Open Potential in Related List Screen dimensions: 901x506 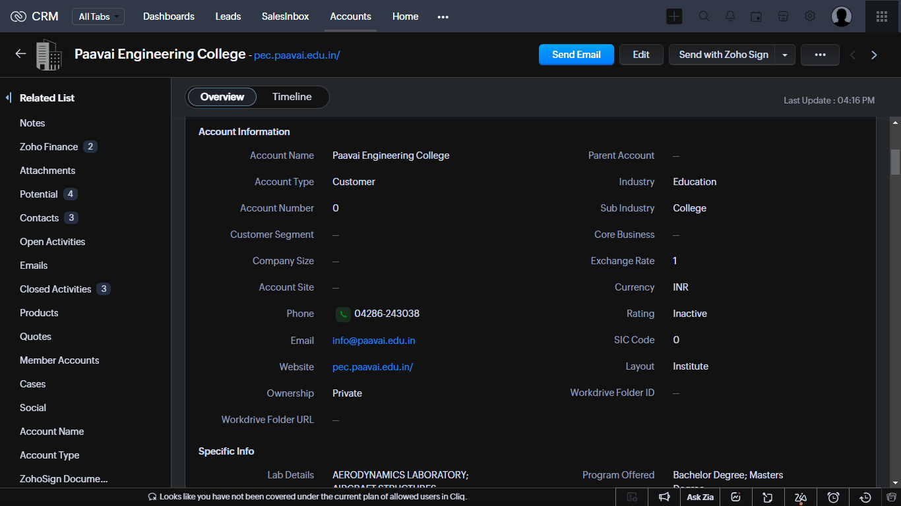(39, 194)
